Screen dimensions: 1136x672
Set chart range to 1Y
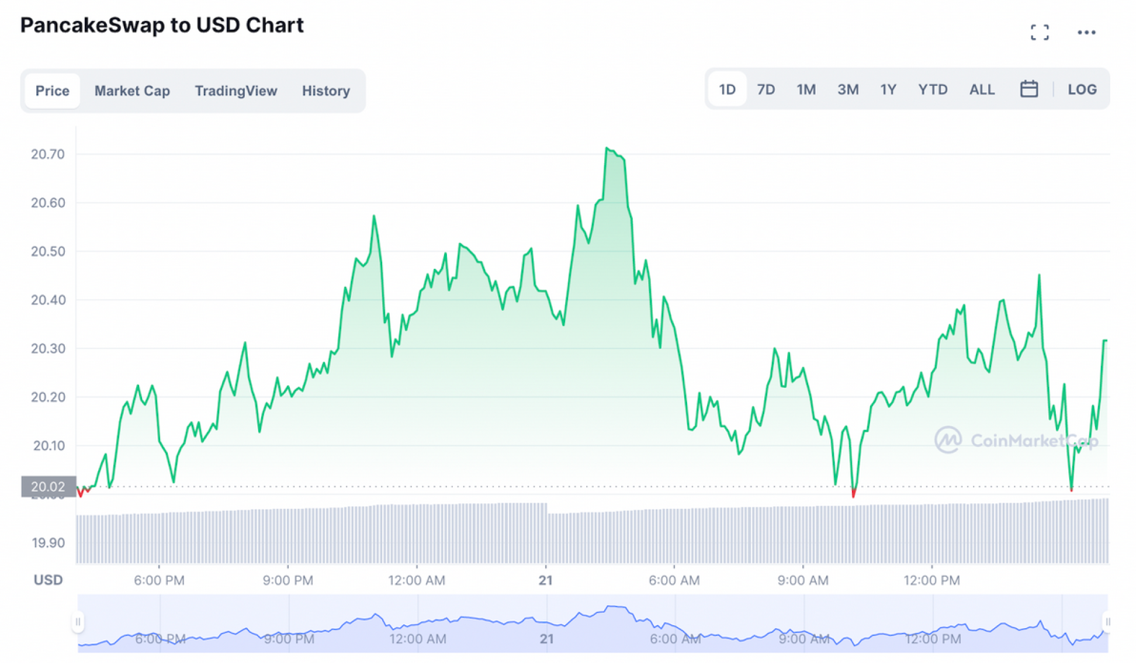(x=888, y=89)
